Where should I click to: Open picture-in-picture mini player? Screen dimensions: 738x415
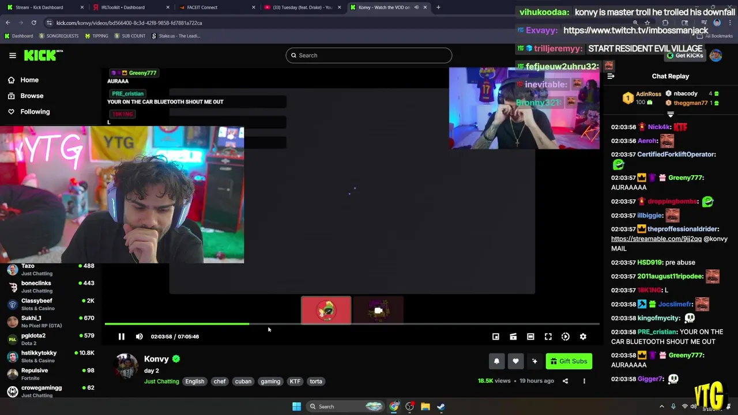(x=496, y=337)
